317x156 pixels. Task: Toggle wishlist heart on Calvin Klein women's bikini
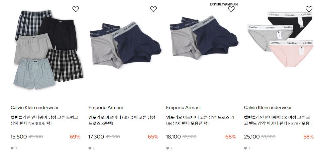(309, 9)
